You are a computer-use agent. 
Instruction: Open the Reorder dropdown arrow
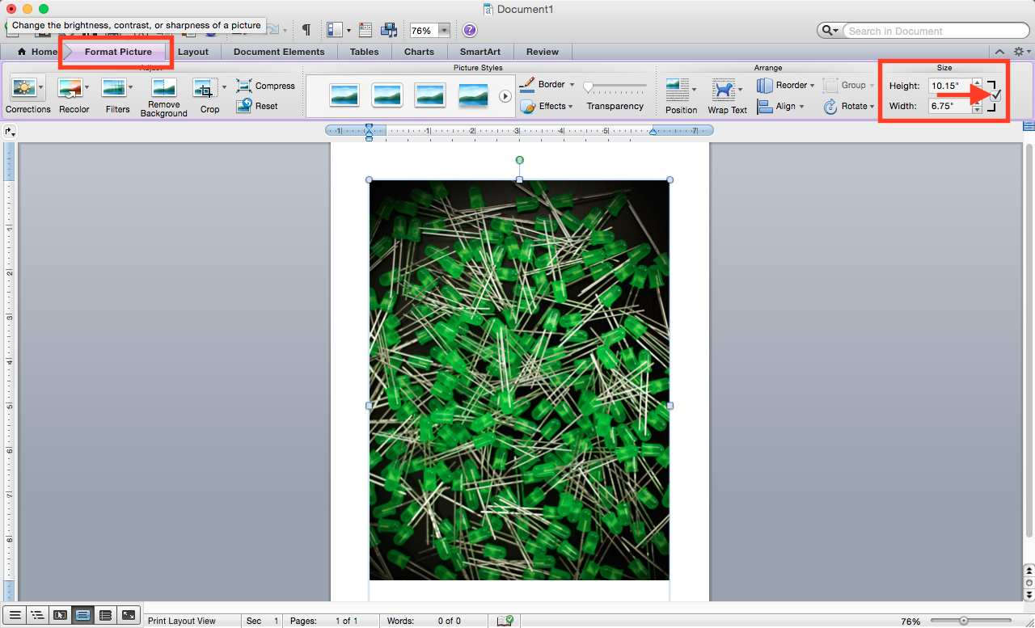[812, 86]
